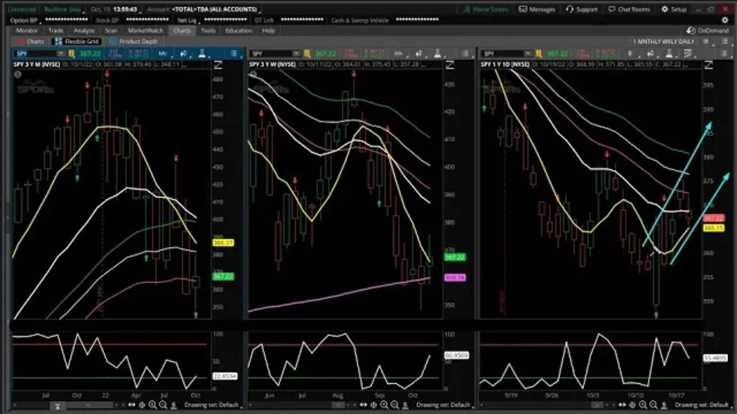The height and width of the screenshot is (414, 737).
Task: Open patterns icon on daily chart
Action: click(x=687, y=53)
